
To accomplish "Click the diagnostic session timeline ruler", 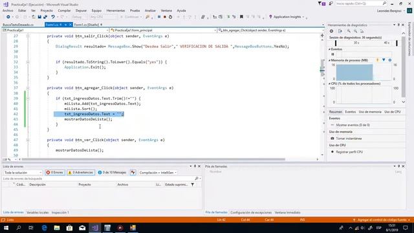I will [365, 43].
